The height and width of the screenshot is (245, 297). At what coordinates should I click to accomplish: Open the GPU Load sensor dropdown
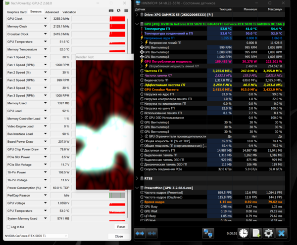tap(46, 111)
